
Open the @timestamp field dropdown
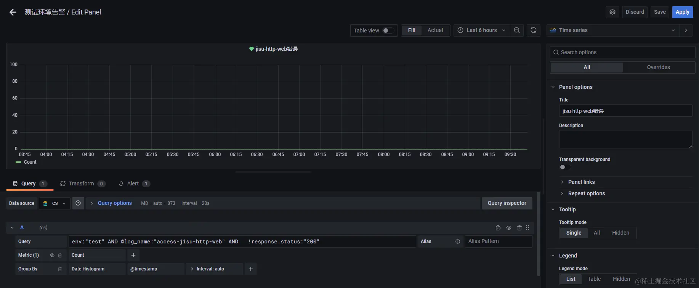tap(156, 269)
